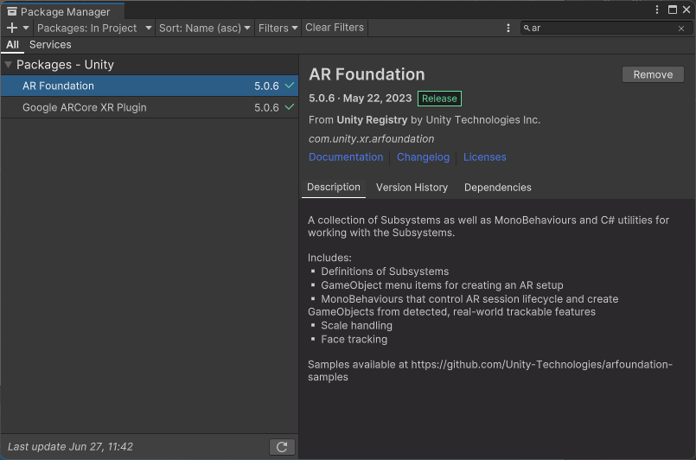The image size is (696, 460).
Task: Open the Packages: In Project dropdown
Action: (94, 28)
